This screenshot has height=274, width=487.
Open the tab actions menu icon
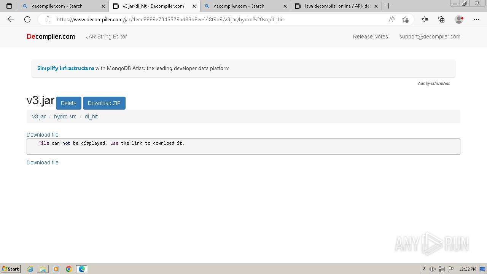(9, 6)
